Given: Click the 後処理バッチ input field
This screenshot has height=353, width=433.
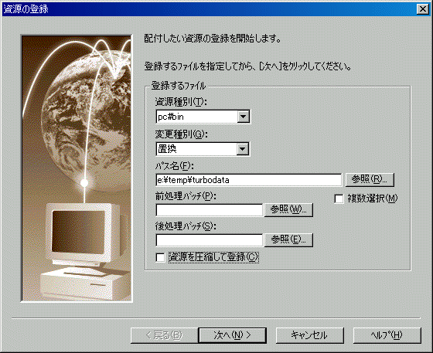Looking at the screenshot, I should [209, 240].
